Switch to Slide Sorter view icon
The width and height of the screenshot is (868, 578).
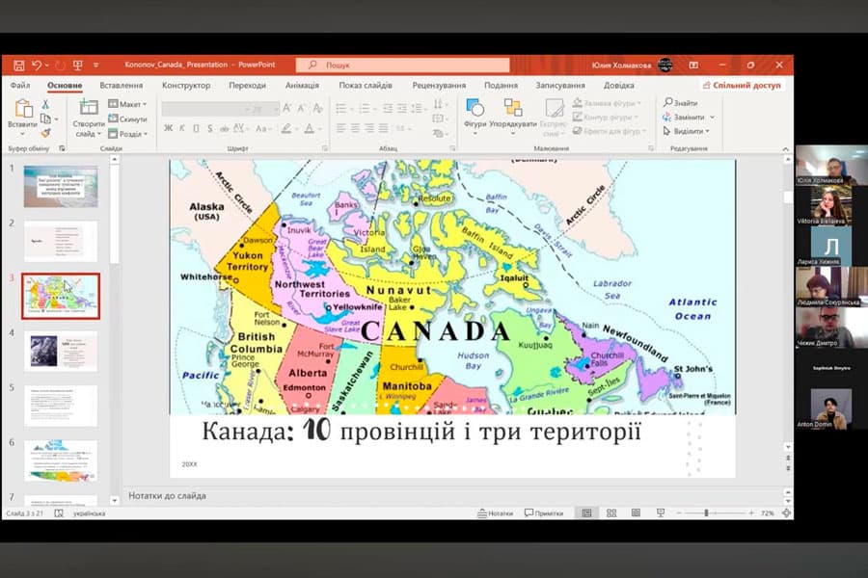(x=611, y=513)
